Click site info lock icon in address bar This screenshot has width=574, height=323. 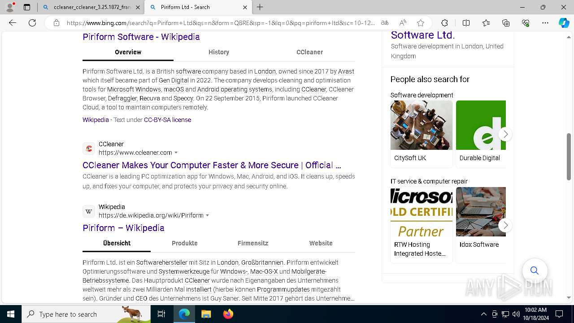coord(57,23)
